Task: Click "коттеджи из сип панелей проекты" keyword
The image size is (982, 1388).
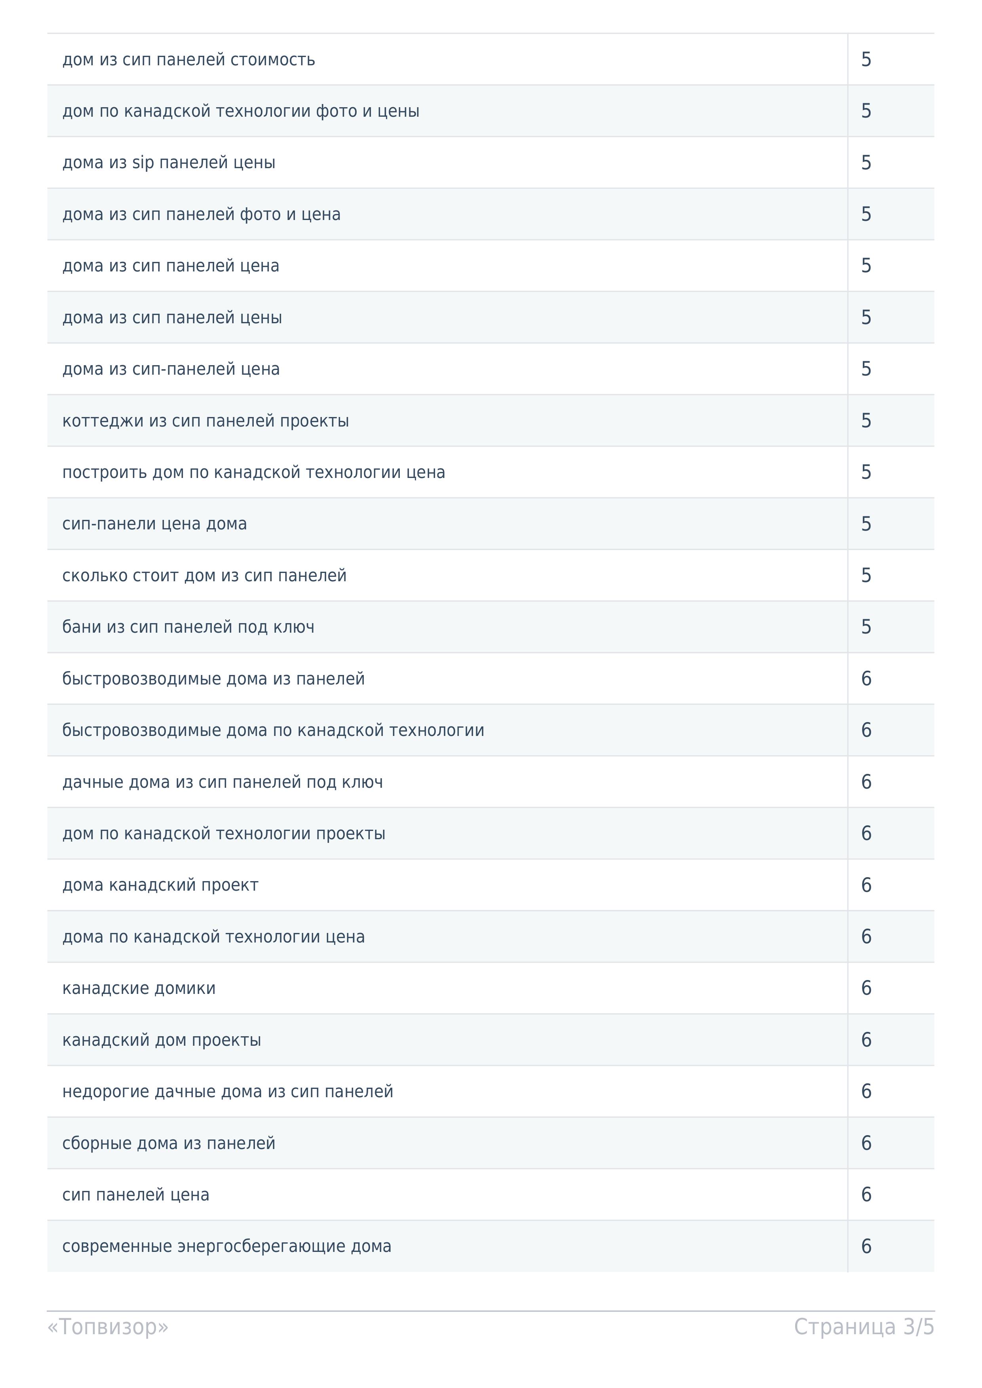Action: coord(205,421)
